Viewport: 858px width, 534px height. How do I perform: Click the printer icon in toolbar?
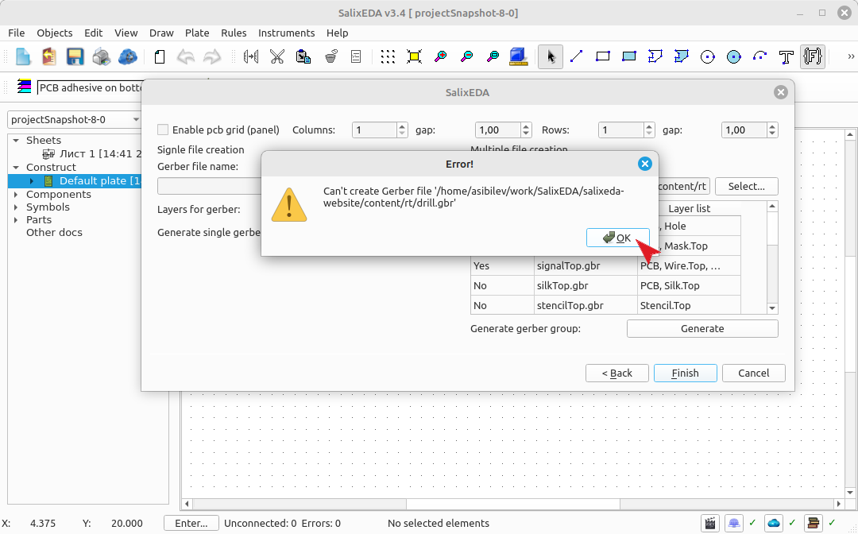(x=101, y=57)
